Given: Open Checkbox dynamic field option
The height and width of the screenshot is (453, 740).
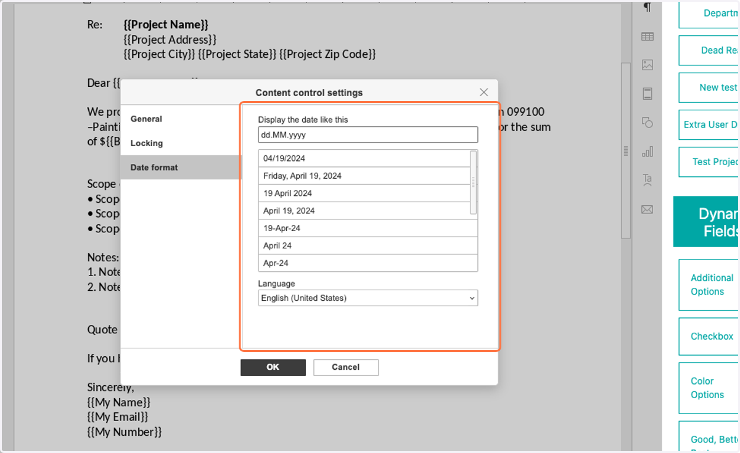Looking at the screenshot, I should [x=709, y=337].
